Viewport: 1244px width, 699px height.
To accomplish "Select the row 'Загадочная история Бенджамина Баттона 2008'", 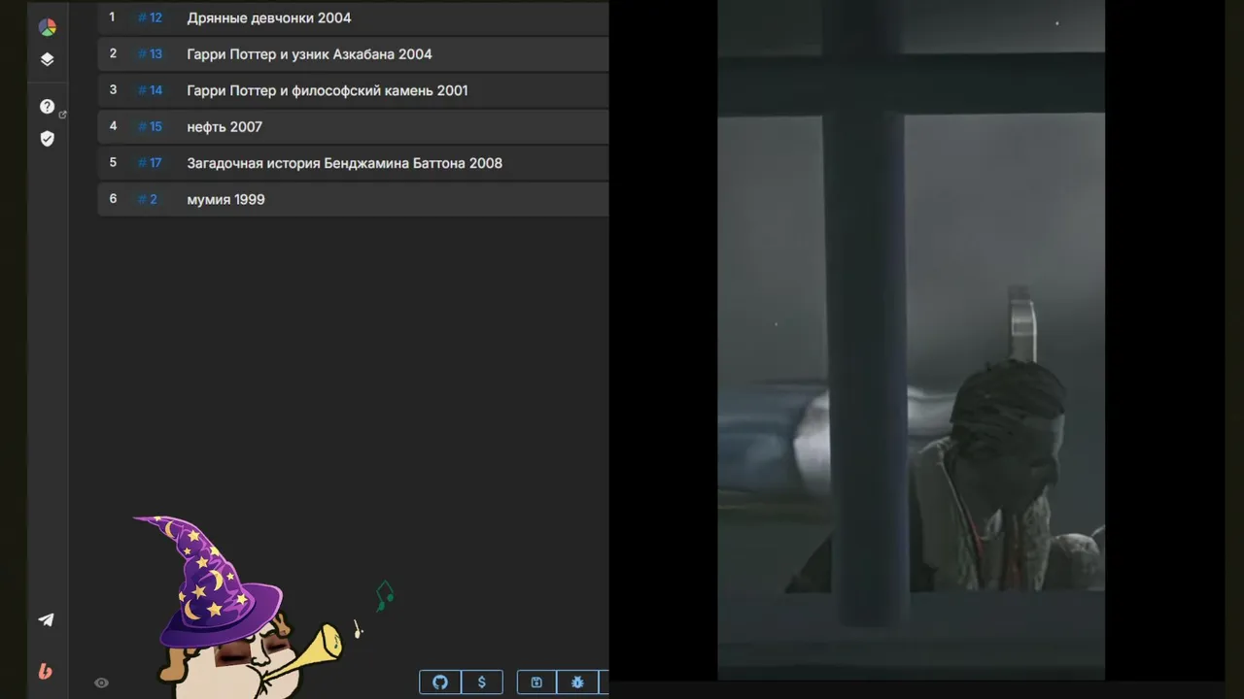I will 353,163.
